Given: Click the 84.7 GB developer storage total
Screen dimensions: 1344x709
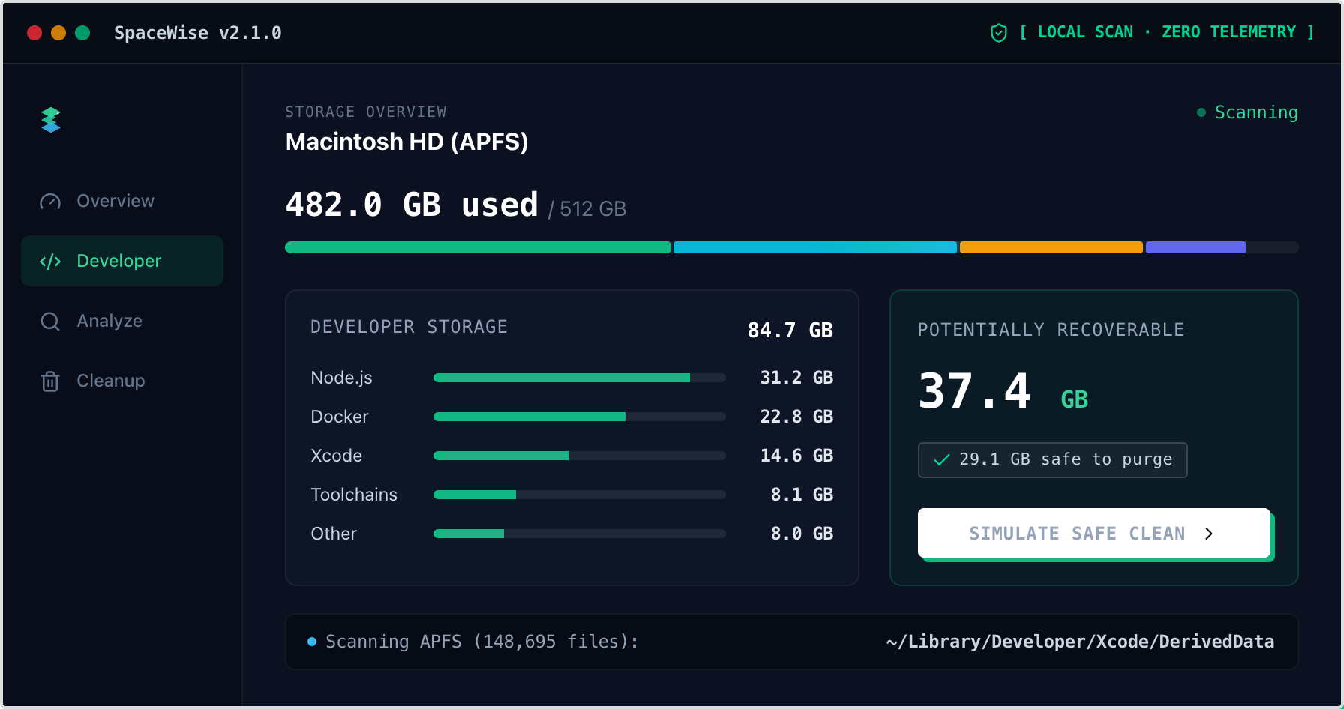Looking at the screenshot, I should click(x=790, y=330).
